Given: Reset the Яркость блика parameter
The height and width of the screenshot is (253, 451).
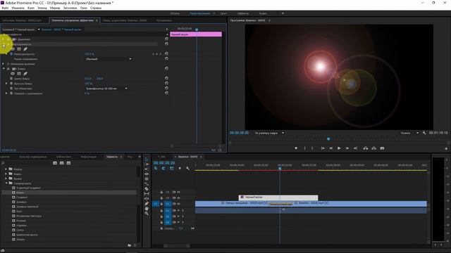Looking at the screenshot, I should point(166,83).
